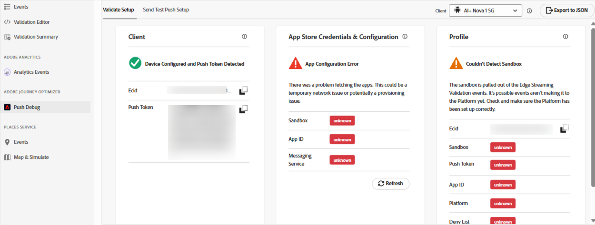Viewport: 595px width, 225px height.
Task: Open Analytics Events in the sidebar
Action: [x=31, y=72]
